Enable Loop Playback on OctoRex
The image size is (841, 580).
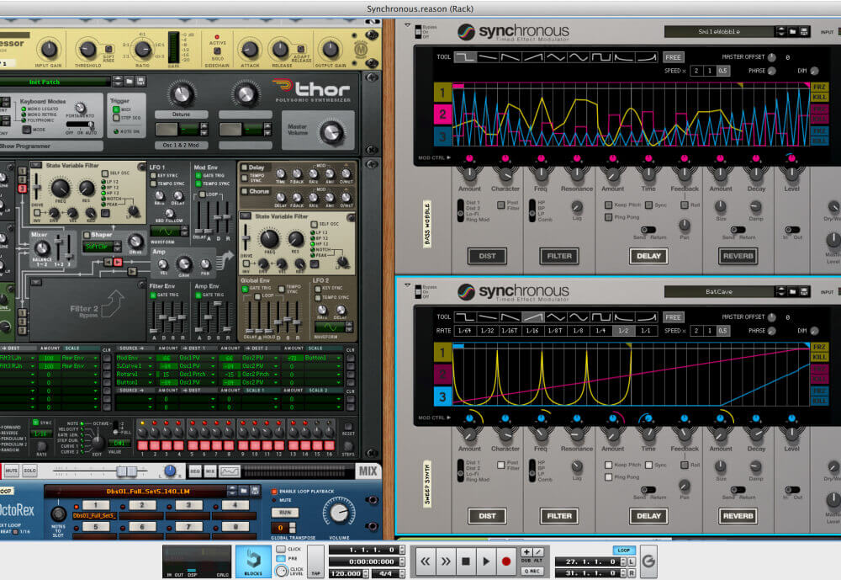275,492
